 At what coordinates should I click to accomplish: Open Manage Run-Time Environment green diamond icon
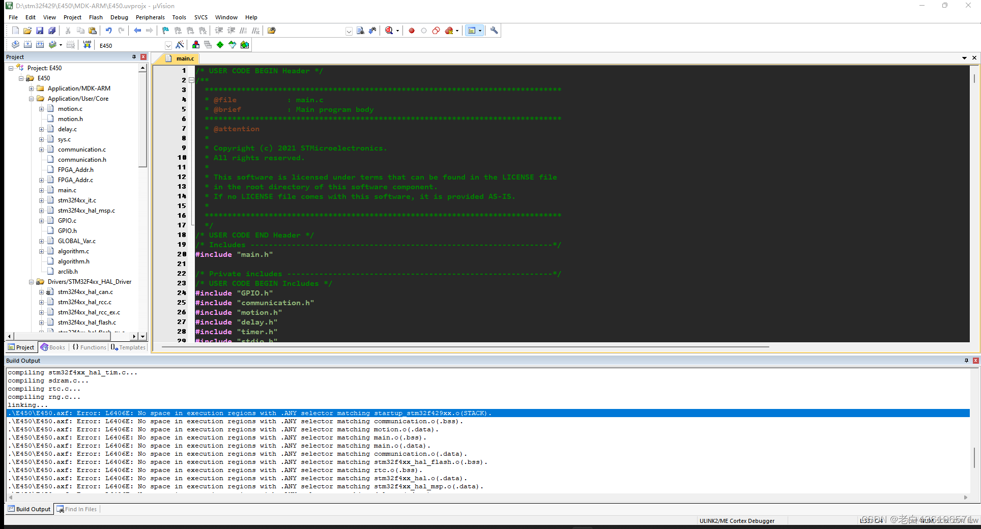click(220, 45)
